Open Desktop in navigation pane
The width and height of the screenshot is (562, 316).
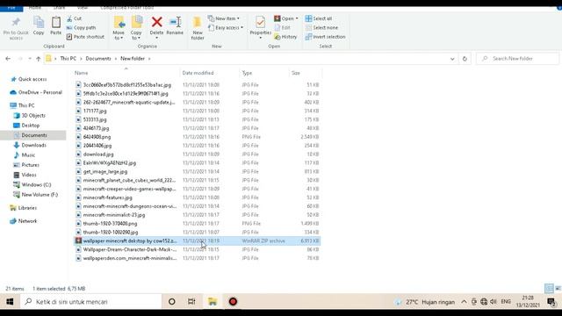(x=26, y=126)
